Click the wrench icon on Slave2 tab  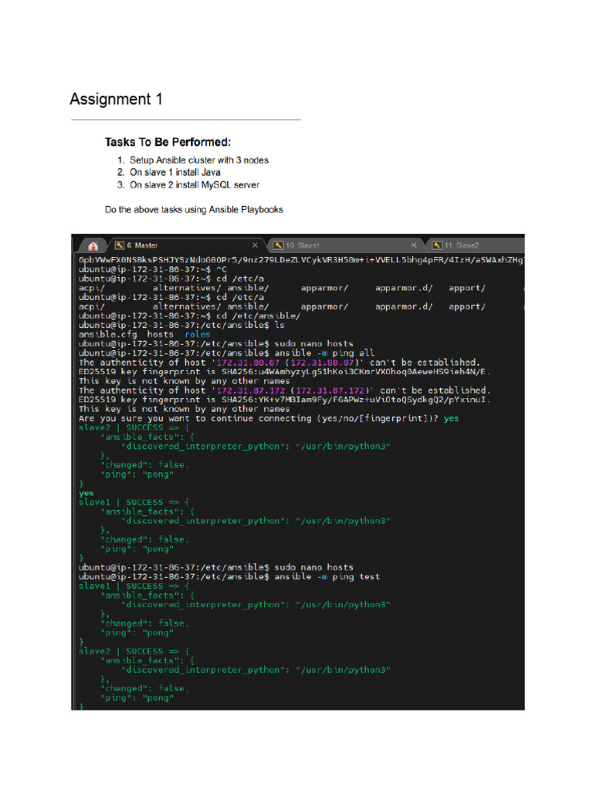(x=437, y=245)
